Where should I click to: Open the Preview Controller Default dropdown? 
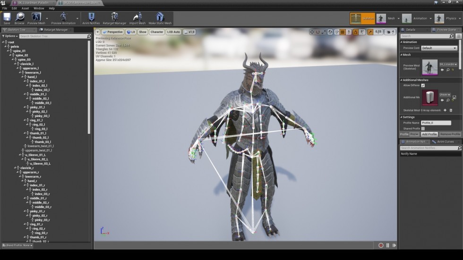click(x=439, y=48)
